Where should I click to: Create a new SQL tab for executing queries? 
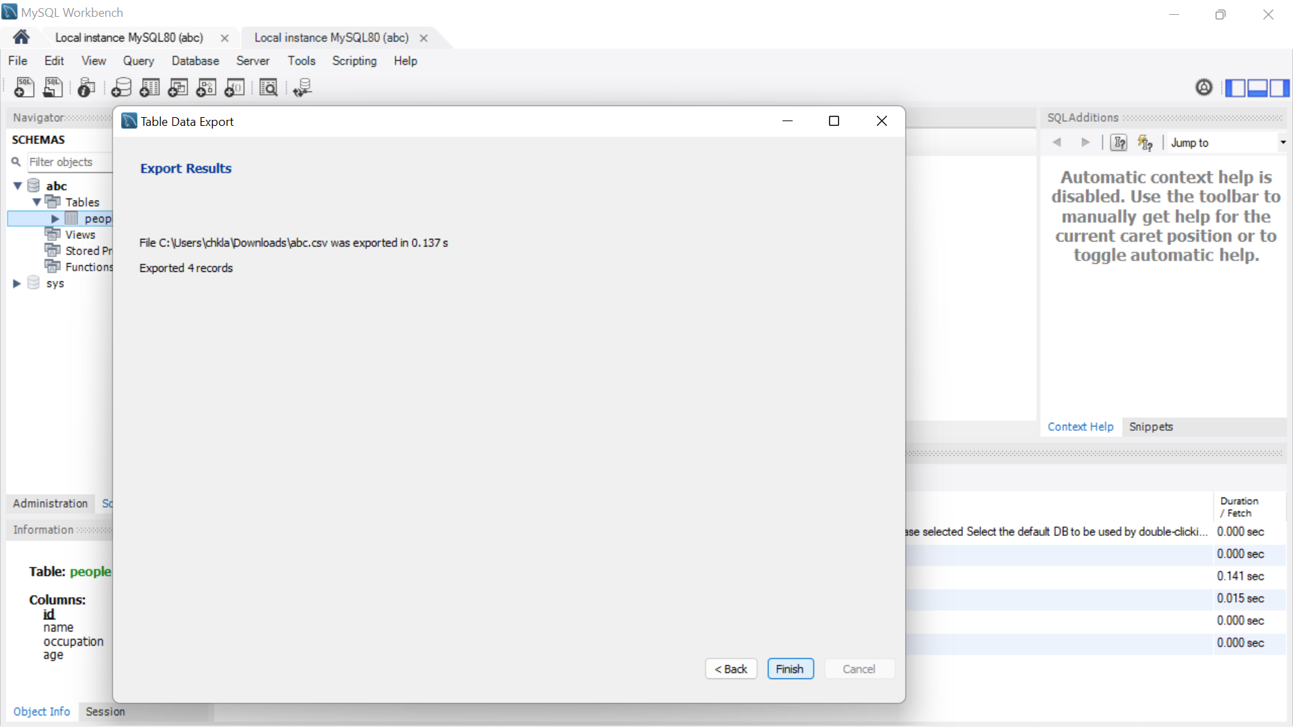click(24, 88)
